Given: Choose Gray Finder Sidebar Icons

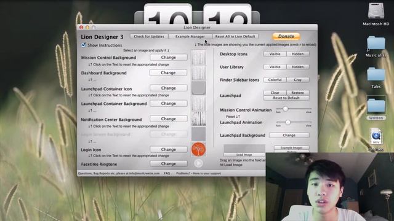Looking at the screenshot, I should (x=297, y=80).
